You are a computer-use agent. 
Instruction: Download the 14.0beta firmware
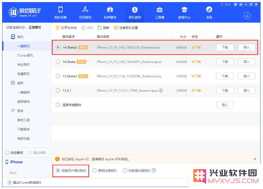225,62
